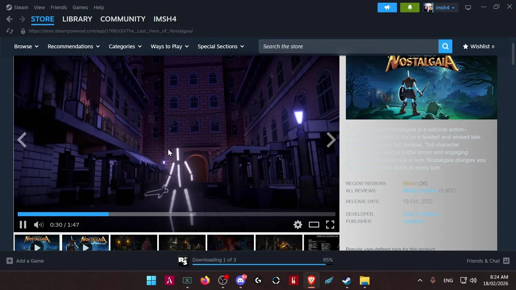516x290 pixels.
Task: Expand the Special Sections dropdown
Action: pos(221,46)
